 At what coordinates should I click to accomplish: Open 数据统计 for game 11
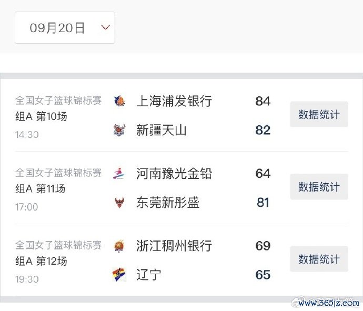tap(319, 187)
